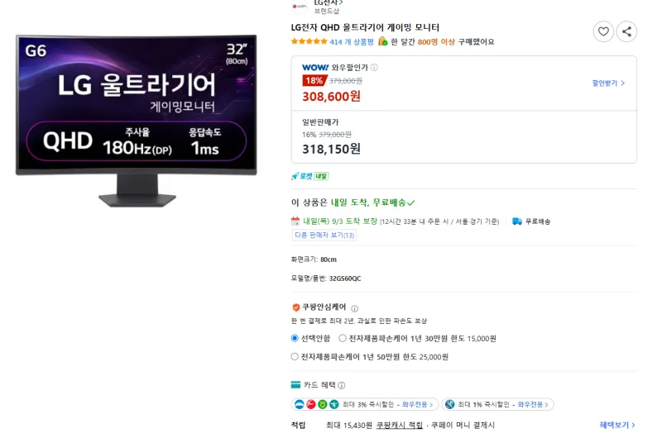Click the WOW 와우할인가 info icon
Screen dimensions: 662x438
[x=374, y=68]
